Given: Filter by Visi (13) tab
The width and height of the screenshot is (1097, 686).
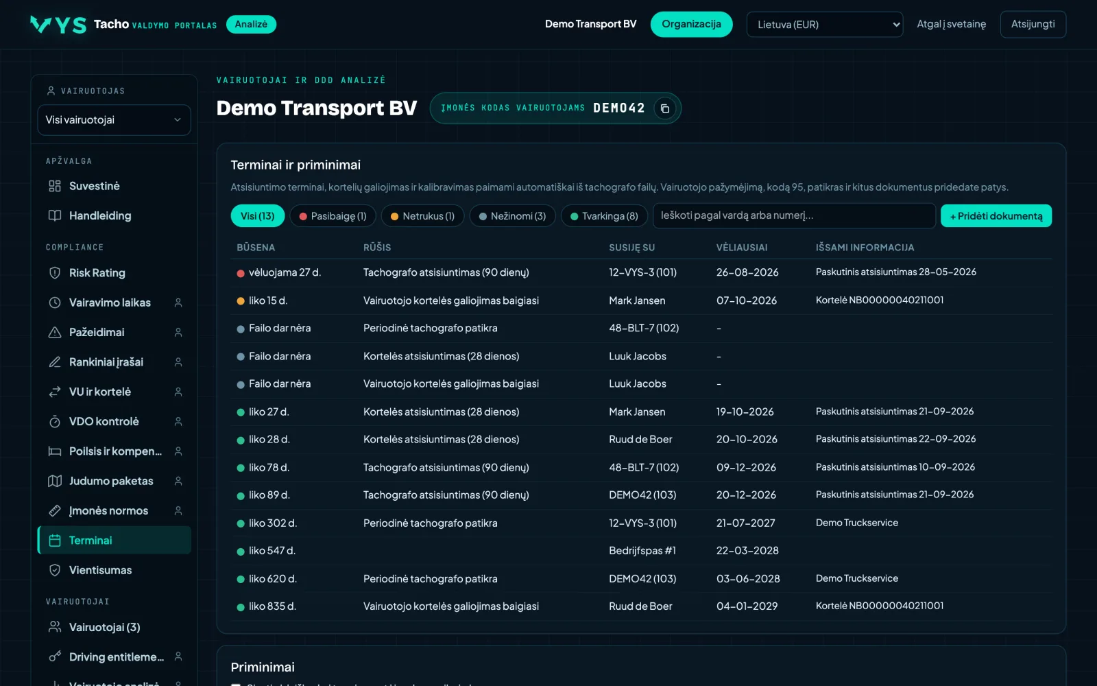Looking at the screenshot, I should 258,216.
